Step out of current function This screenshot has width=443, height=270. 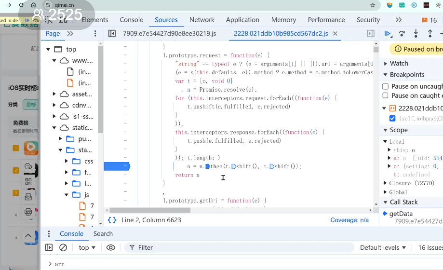pos(430,34)
